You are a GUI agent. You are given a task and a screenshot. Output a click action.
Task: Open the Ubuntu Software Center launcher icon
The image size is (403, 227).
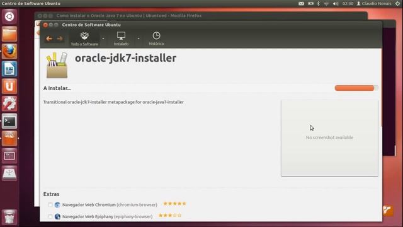coord(9,139)
